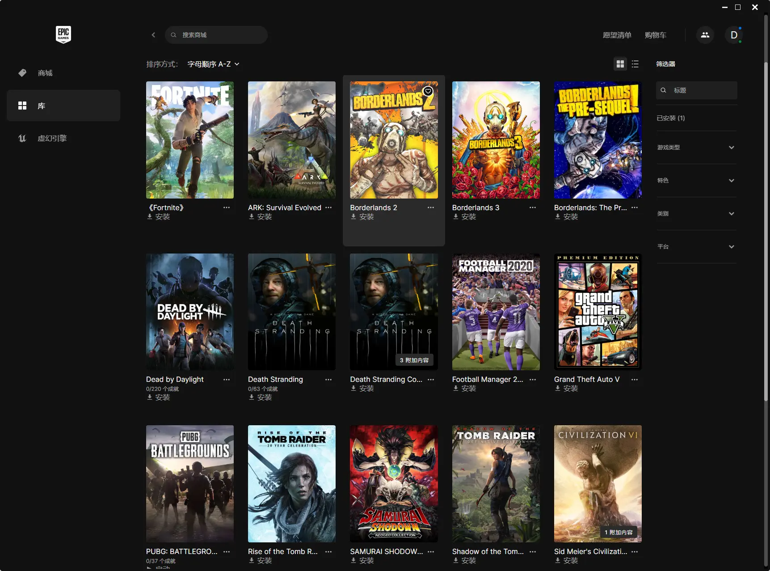The image size is (770, 571).
Task: Install Fortnite via 安装 button
Action: click(159, 216)
